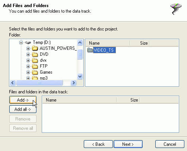187x151 pixels.
Task: Collapse the Temp (D:) drive node
Action: tap(21, 43)
